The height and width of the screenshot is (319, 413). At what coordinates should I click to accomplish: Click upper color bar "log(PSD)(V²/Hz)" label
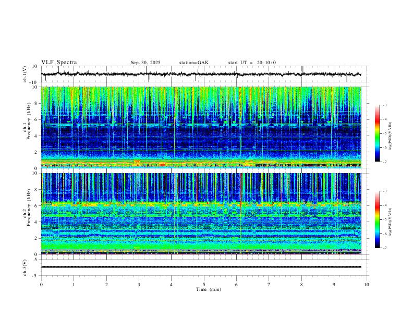click(390, 136)
